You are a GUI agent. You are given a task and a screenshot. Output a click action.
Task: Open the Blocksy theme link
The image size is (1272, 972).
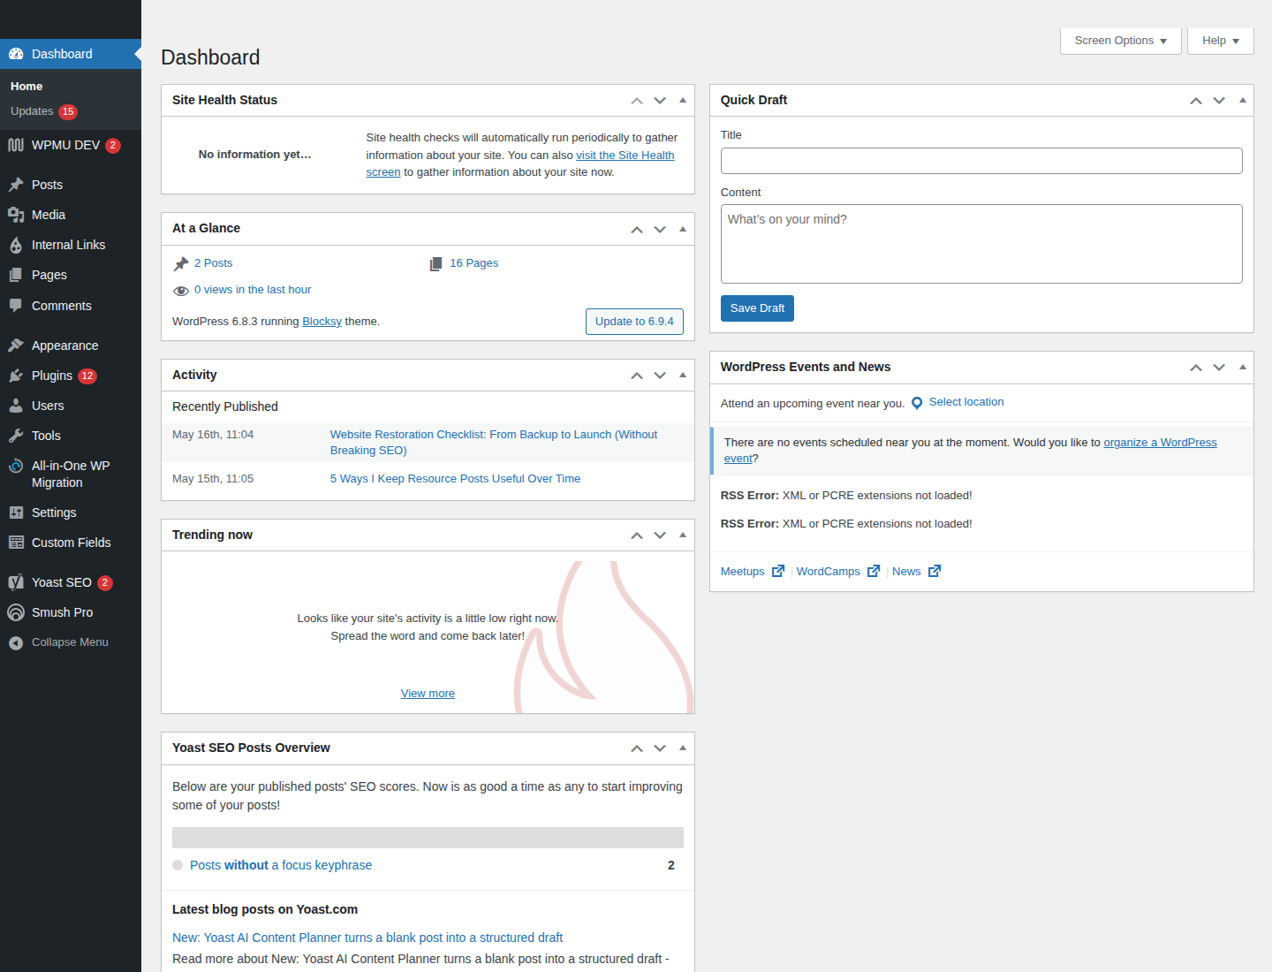coord(322,322)
